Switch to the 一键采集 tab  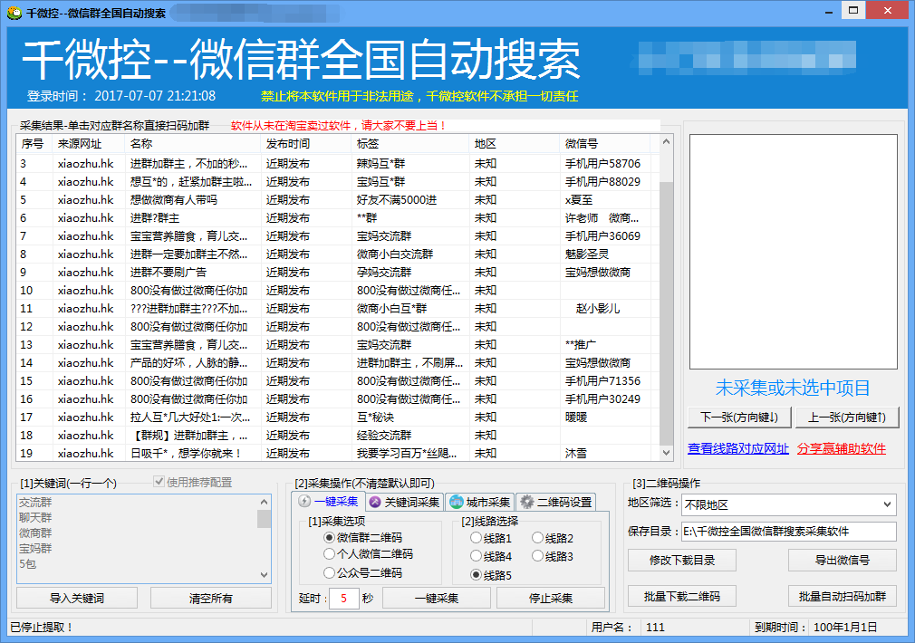[329, 501]
